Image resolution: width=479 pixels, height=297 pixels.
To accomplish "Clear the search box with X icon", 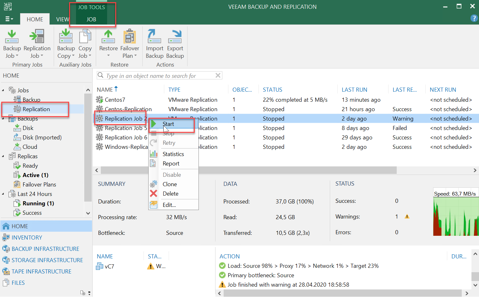I will tap(218, 75).
